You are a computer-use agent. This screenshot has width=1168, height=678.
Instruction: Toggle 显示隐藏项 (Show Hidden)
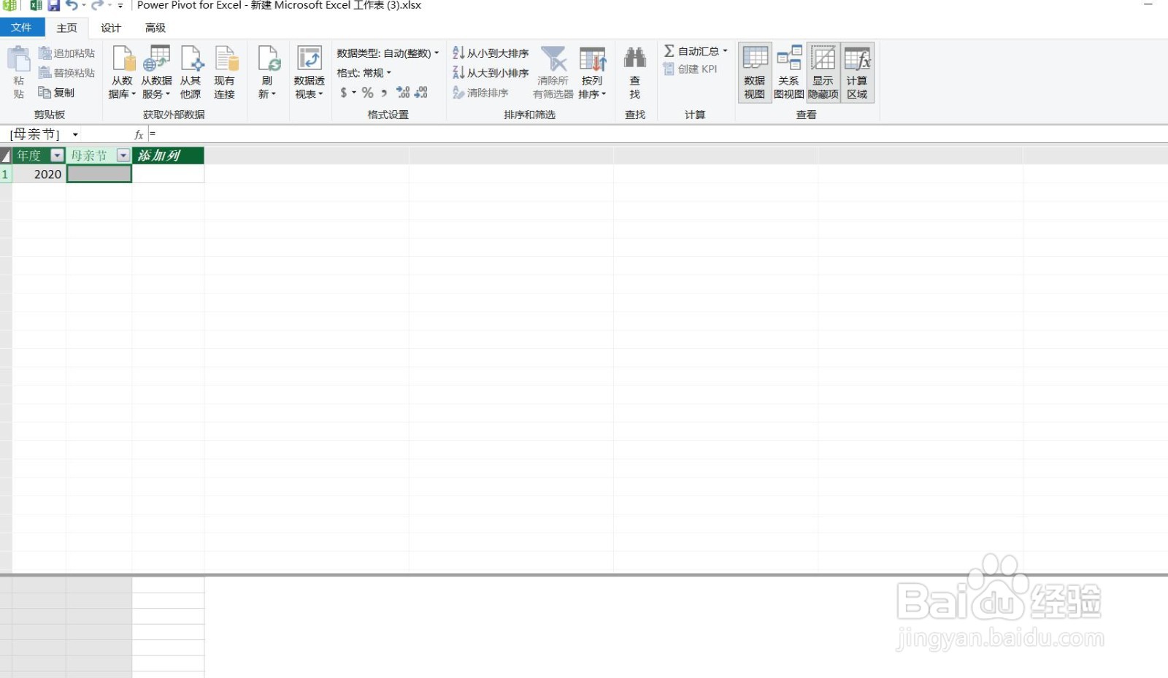coord(823,72)
